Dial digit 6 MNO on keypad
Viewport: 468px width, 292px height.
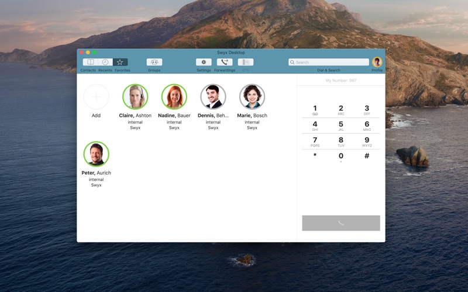[x=367, y=126]
